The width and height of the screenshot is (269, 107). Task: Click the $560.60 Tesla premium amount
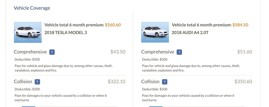point(113,25)
